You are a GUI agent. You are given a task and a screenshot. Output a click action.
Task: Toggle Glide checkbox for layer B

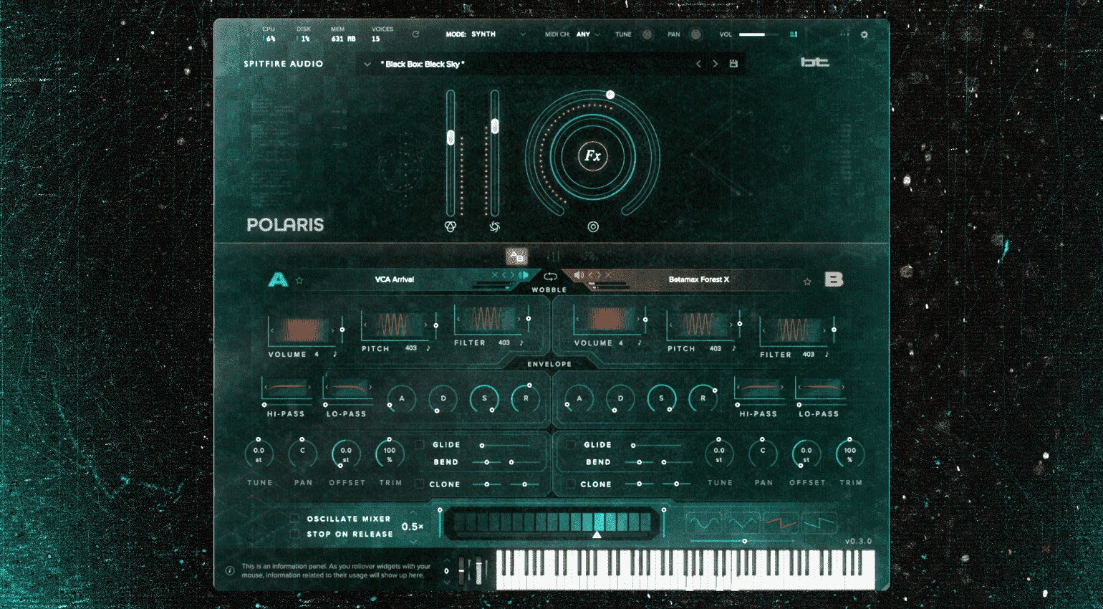(x=571, y=445)
